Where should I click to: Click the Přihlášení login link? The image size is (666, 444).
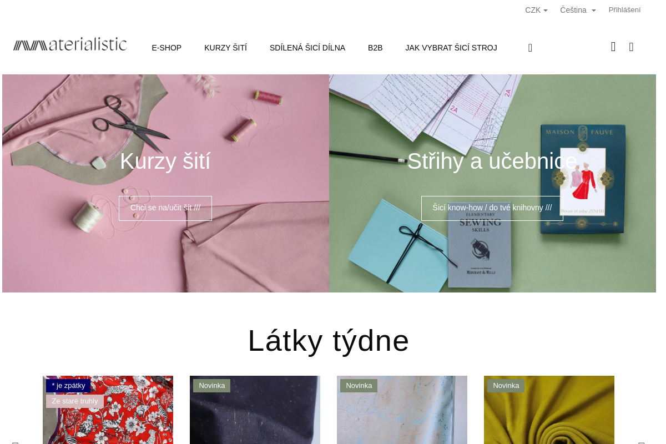coord(624,10)
